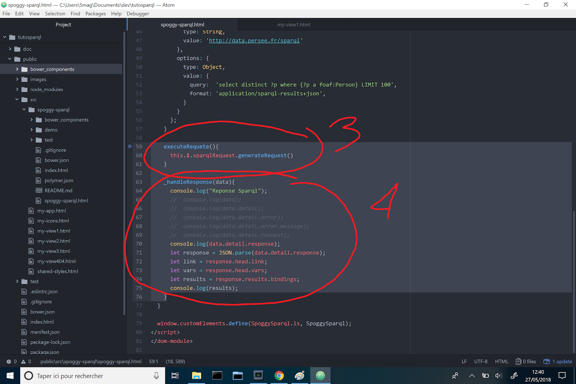This screenshot has width=576, height=384.
Task: Collapse the tutosparql root folder
Action: click(x=5, y=37)
